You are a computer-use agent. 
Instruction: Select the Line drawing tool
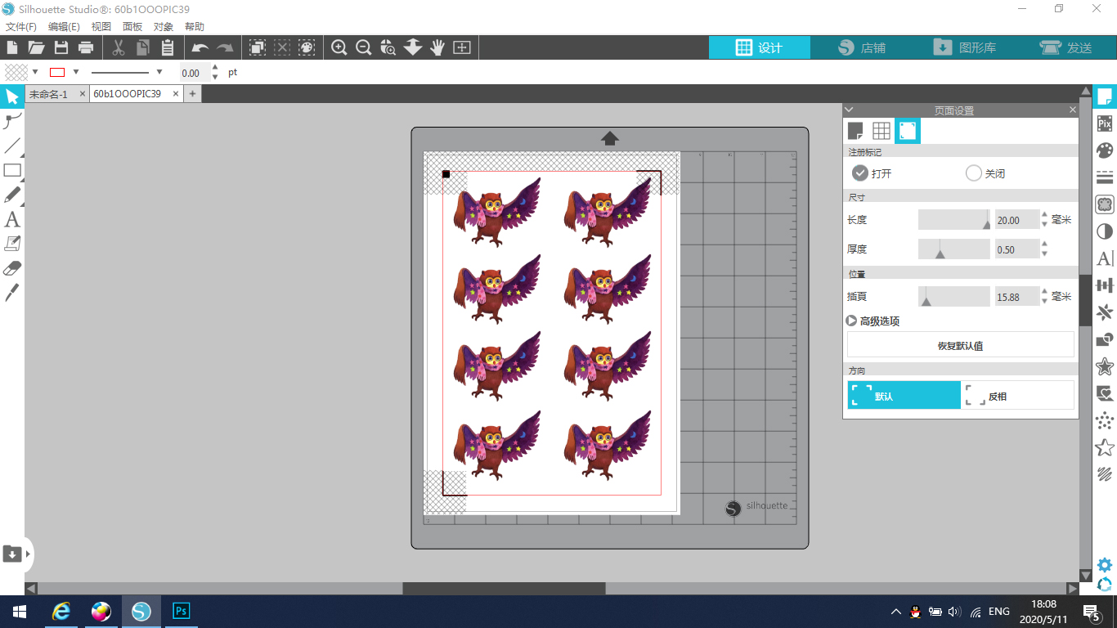pos(12,146)
